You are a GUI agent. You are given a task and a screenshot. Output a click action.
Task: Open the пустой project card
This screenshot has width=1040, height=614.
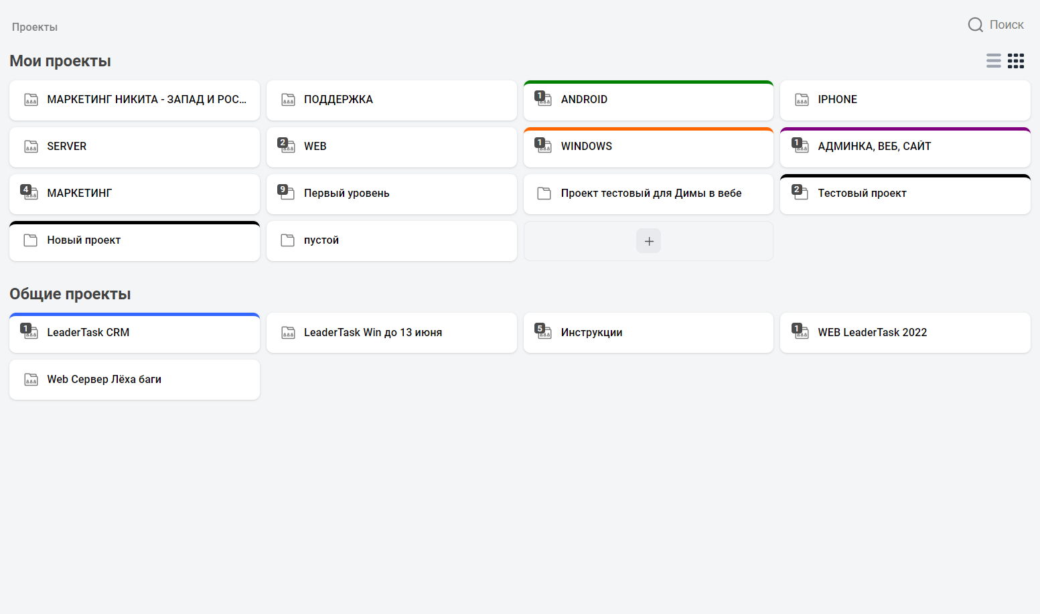(x=392, y=241)
